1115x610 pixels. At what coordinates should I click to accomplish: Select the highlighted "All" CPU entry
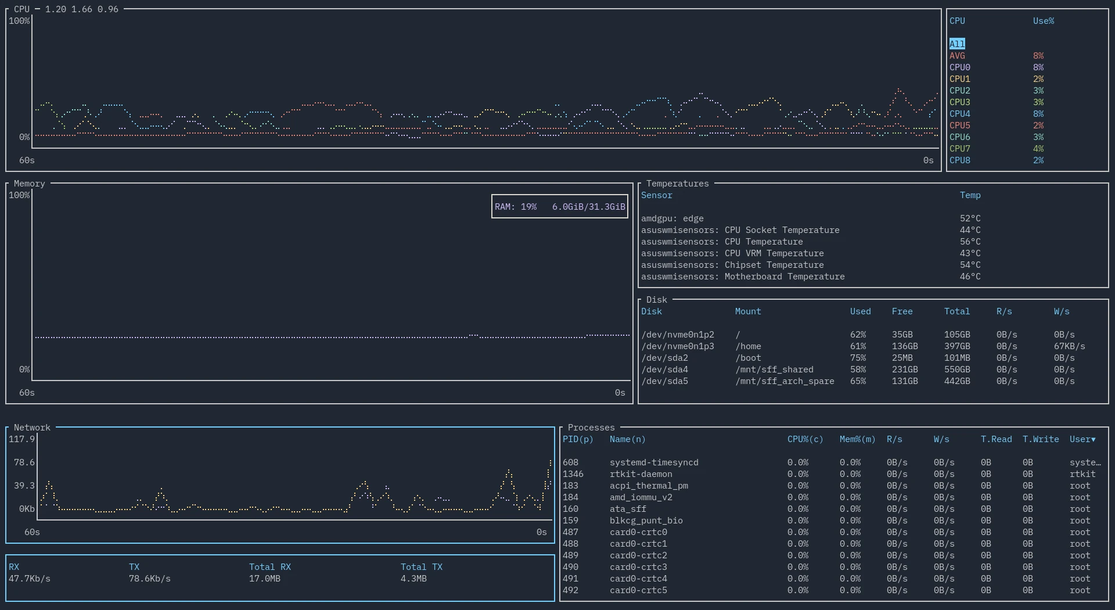point(957,44)
